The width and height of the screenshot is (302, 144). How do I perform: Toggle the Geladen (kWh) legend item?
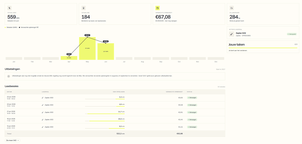pos(11,27)
